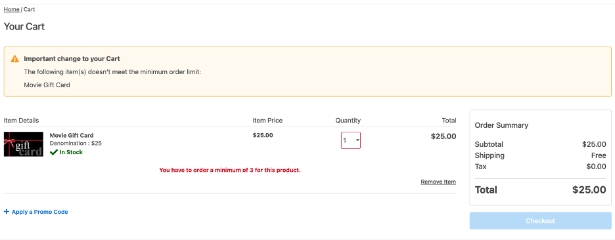Expand the Quantity dropdown arrow
The width and height of the screenshot is (615, 240).
tap(357, 140)
